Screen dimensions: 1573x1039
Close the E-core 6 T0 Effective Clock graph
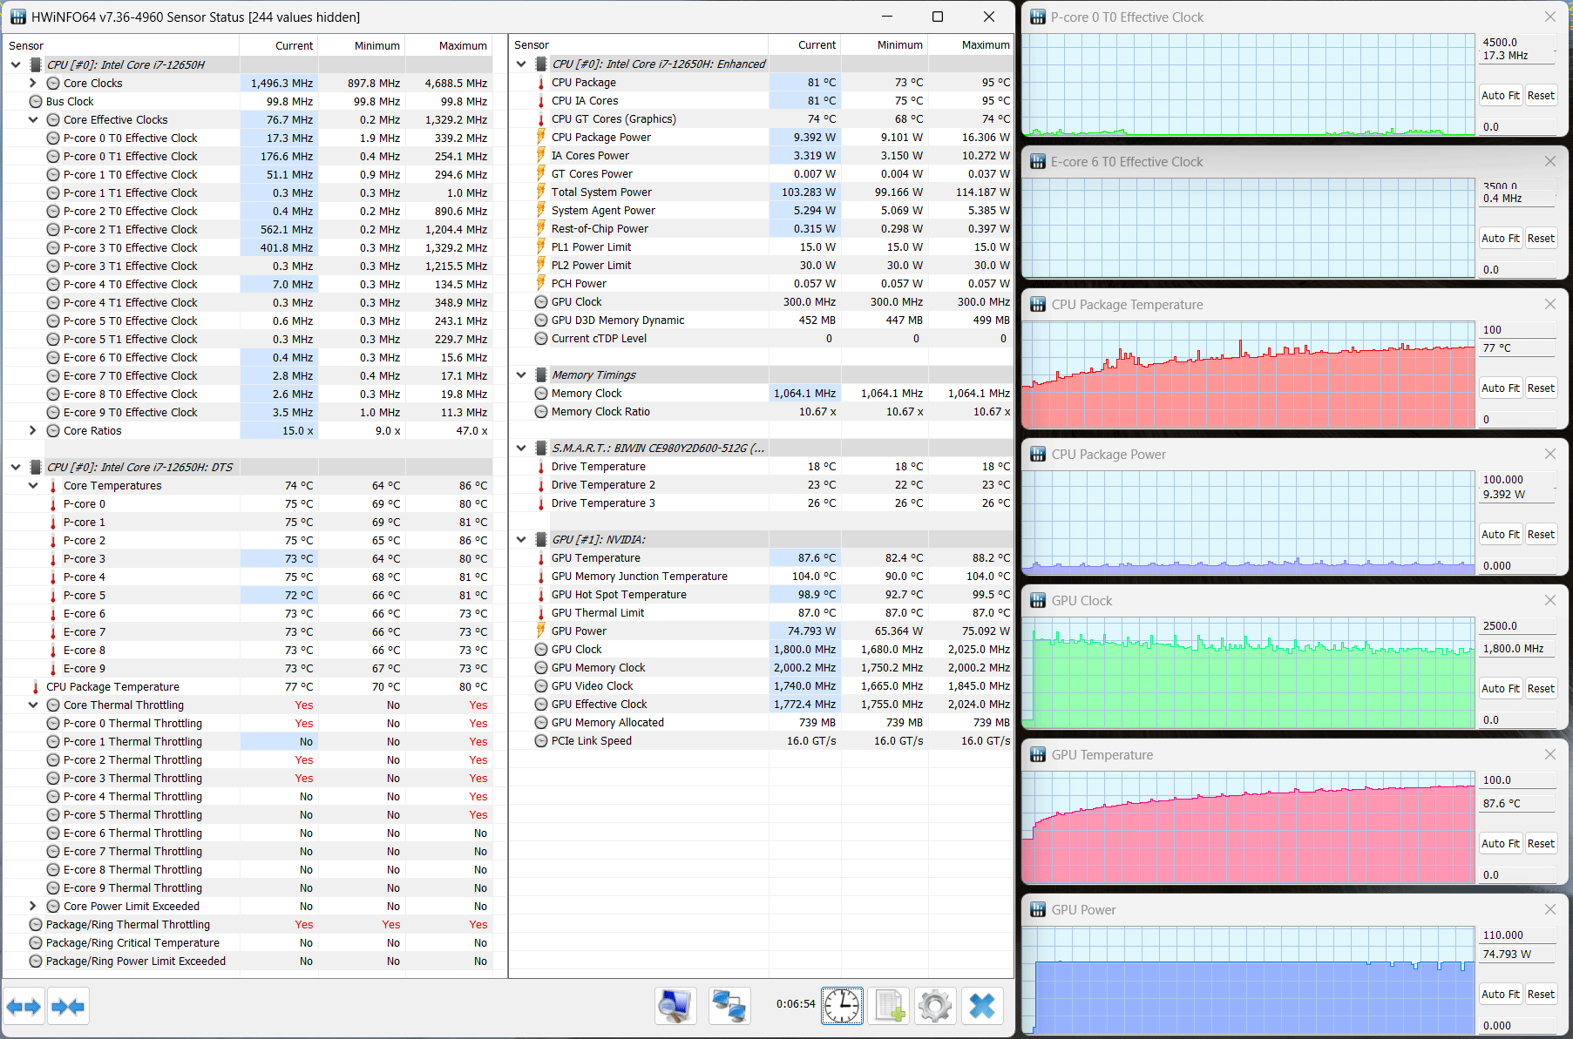pyautogui.click(x=1549, y=162)
